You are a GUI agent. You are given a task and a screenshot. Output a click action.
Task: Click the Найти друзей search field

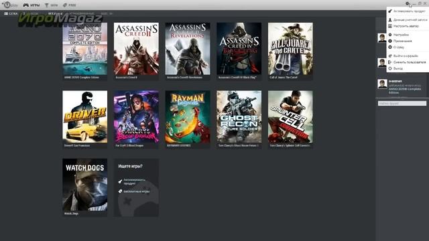[402, 103]
